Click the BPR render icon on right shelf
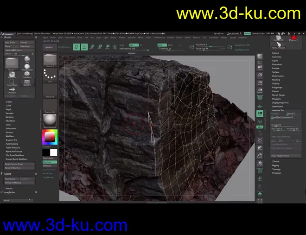The image size is (306, 235). 260,57
